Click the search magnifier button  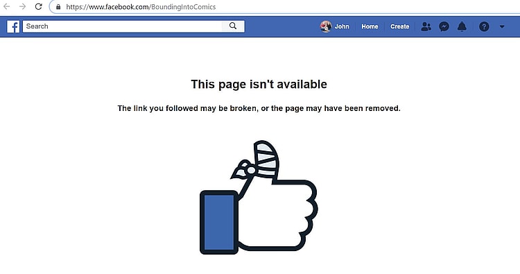click(233, 26)
